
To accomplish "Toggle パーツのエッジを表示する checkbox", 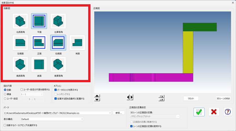I will point(56,90).
